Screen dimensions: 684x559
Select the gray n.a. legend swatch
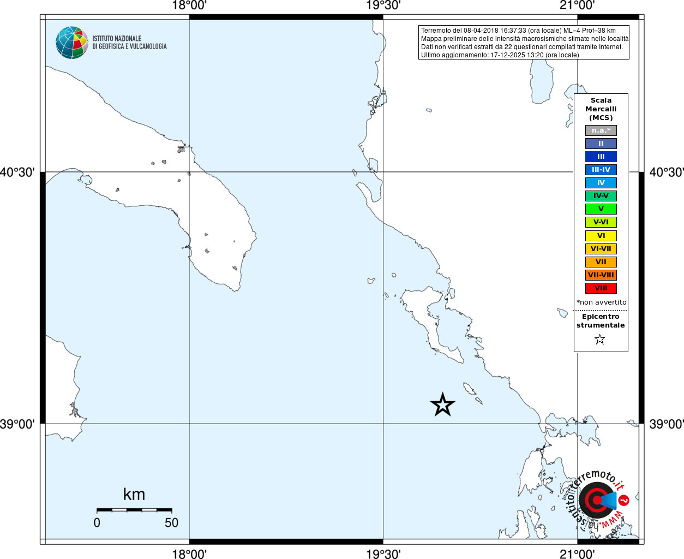tap(601, 130)
